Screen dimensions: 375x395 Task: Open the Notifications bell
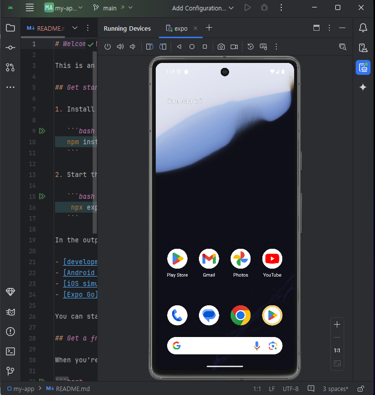(x=363, y=28)
